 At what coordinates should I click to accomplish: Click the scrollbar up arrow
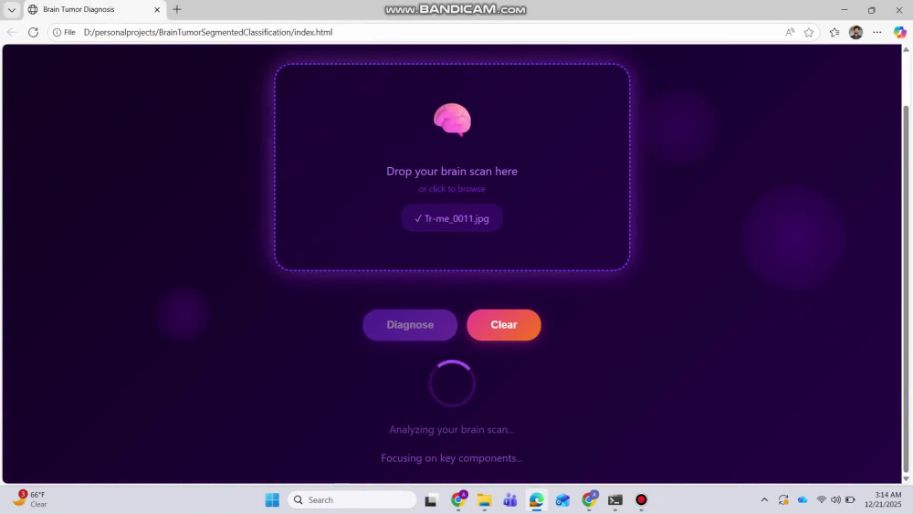tap(906, 49)
